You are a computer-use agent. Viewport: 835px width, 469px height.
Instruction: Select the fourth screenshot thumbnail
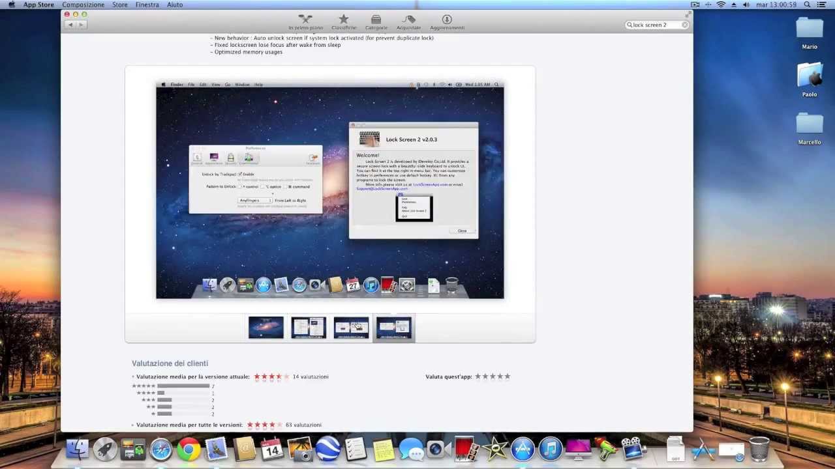(393, 328)
